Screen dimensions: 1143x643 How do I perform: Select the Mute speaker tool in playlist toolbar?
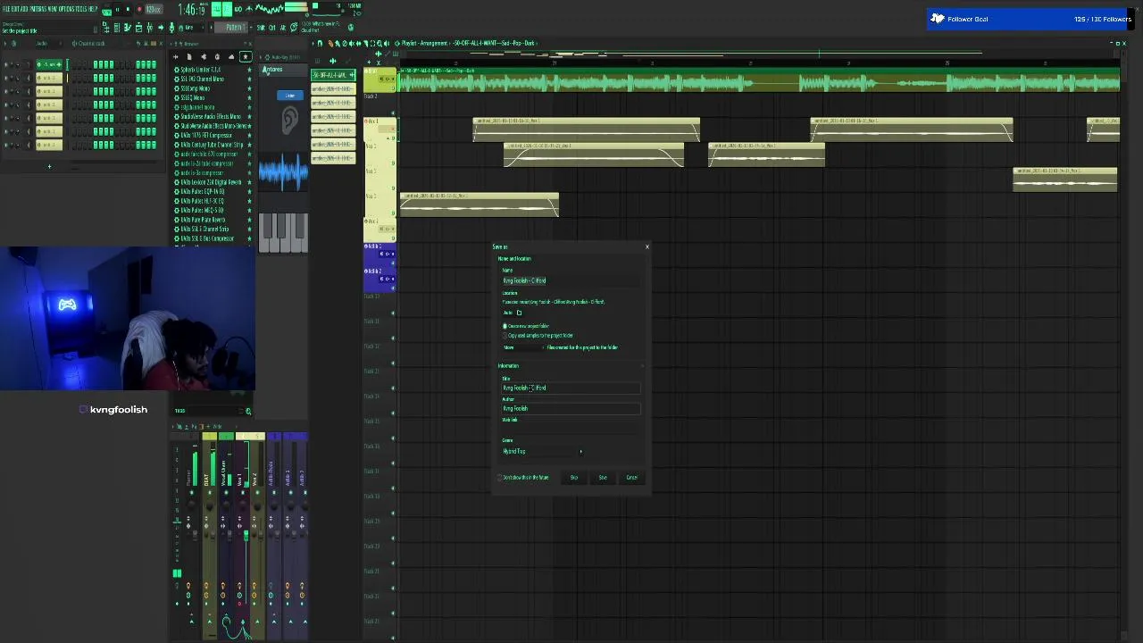coord(351,43)
